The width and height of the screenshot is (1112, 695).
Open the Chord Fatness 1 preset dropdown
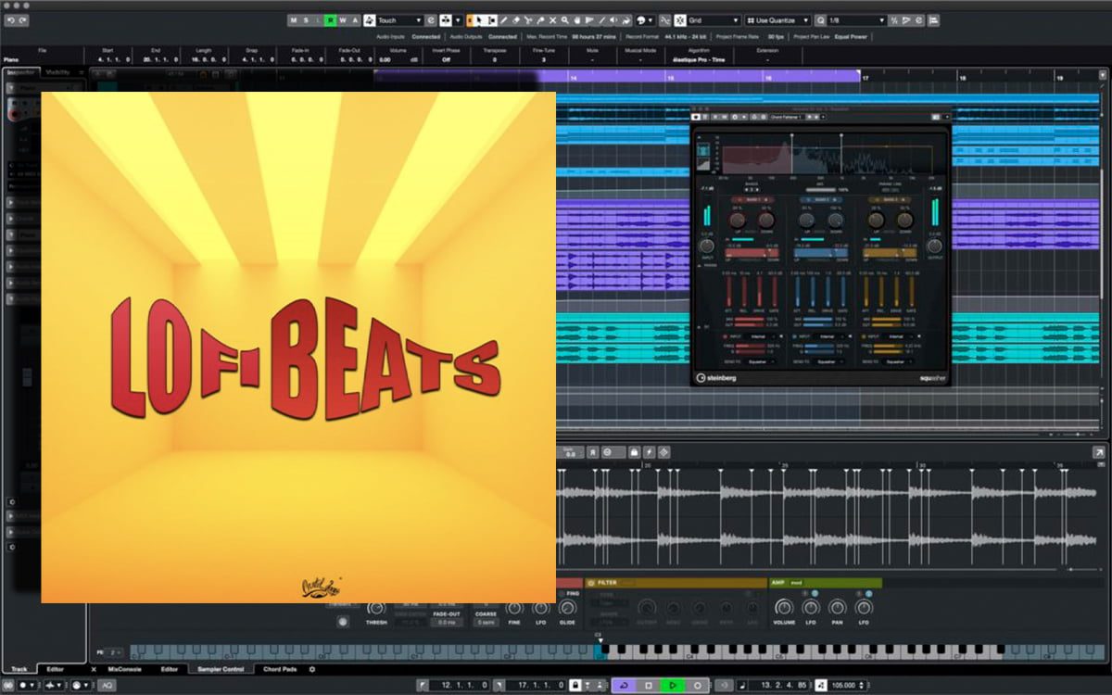coord(786,117)
